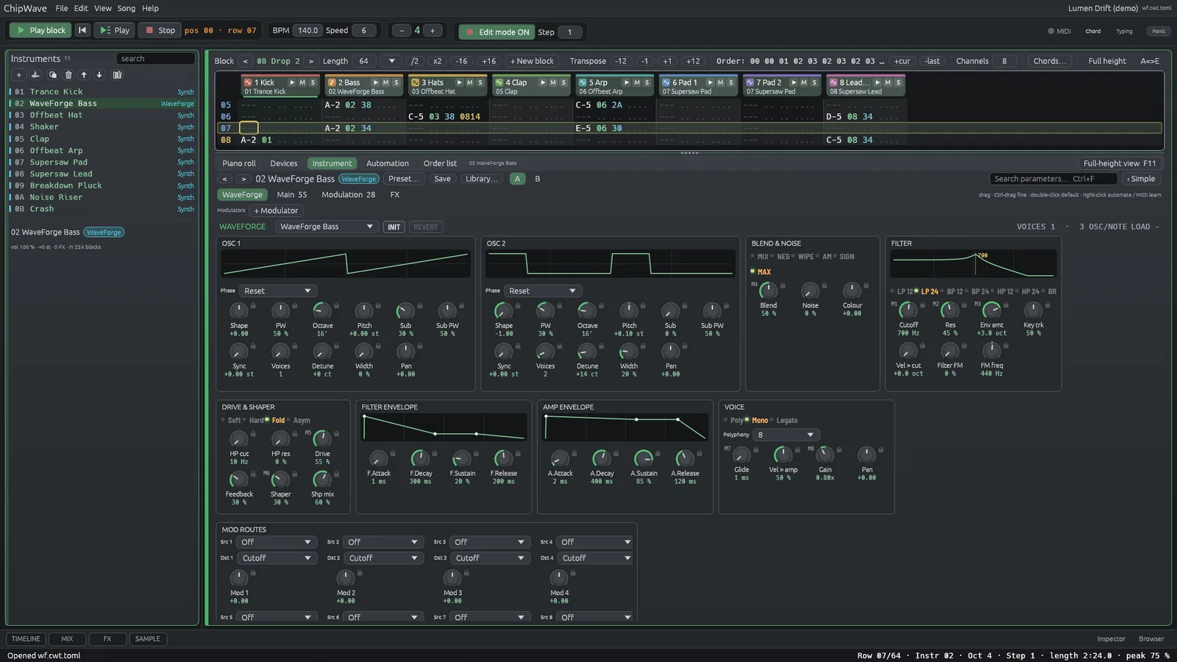Switch to the Piano roll tab
This screenshot has height=662, width=1177.
(x=239, y=163)
